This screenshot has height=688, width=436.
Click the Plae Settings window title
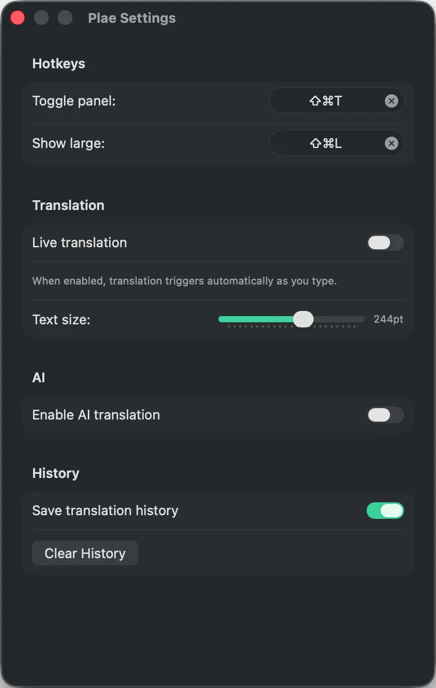point(132,18)
